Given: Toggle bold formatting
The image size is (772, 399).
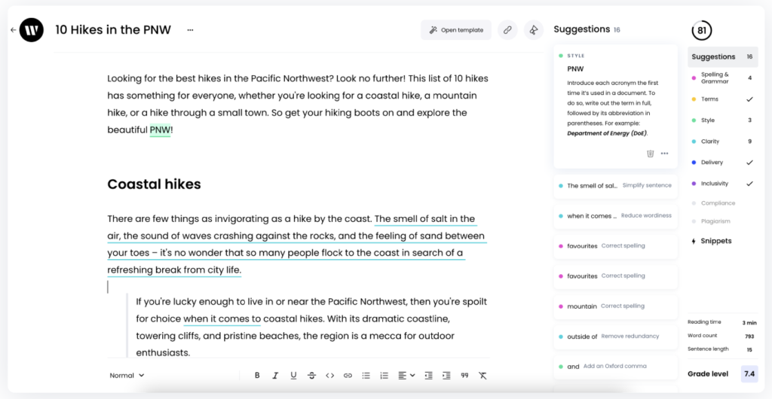Looking at the screenshot, I should 257,376.
